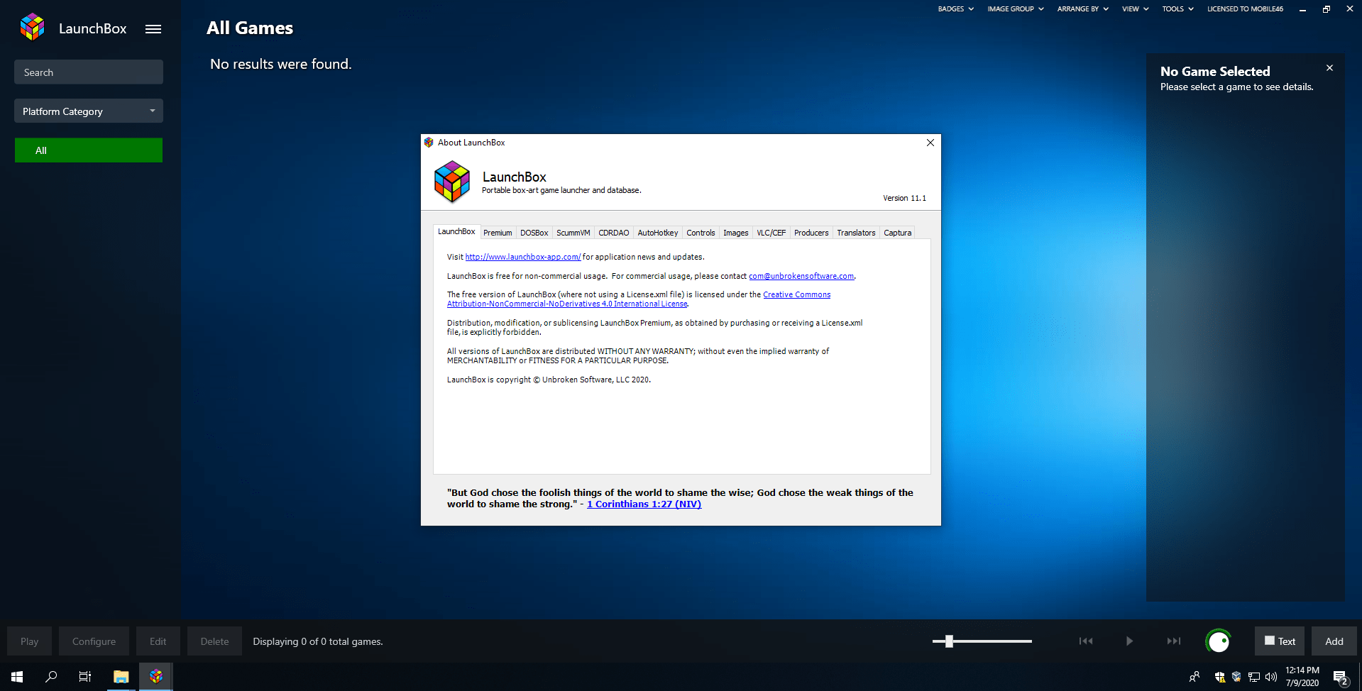Open Task View on the taskbar
1362x691 pixels.
click(x=85, y=677)
